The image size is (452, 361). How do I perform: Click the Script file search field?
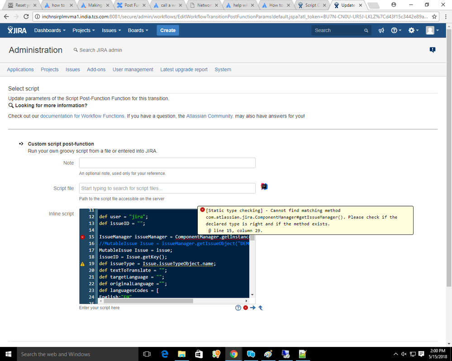coord(167,188)
